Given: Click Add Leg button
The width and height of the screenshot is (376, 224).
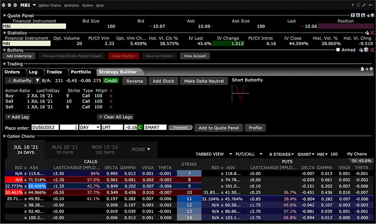Looking at the screenshot, I should [18, 117].
